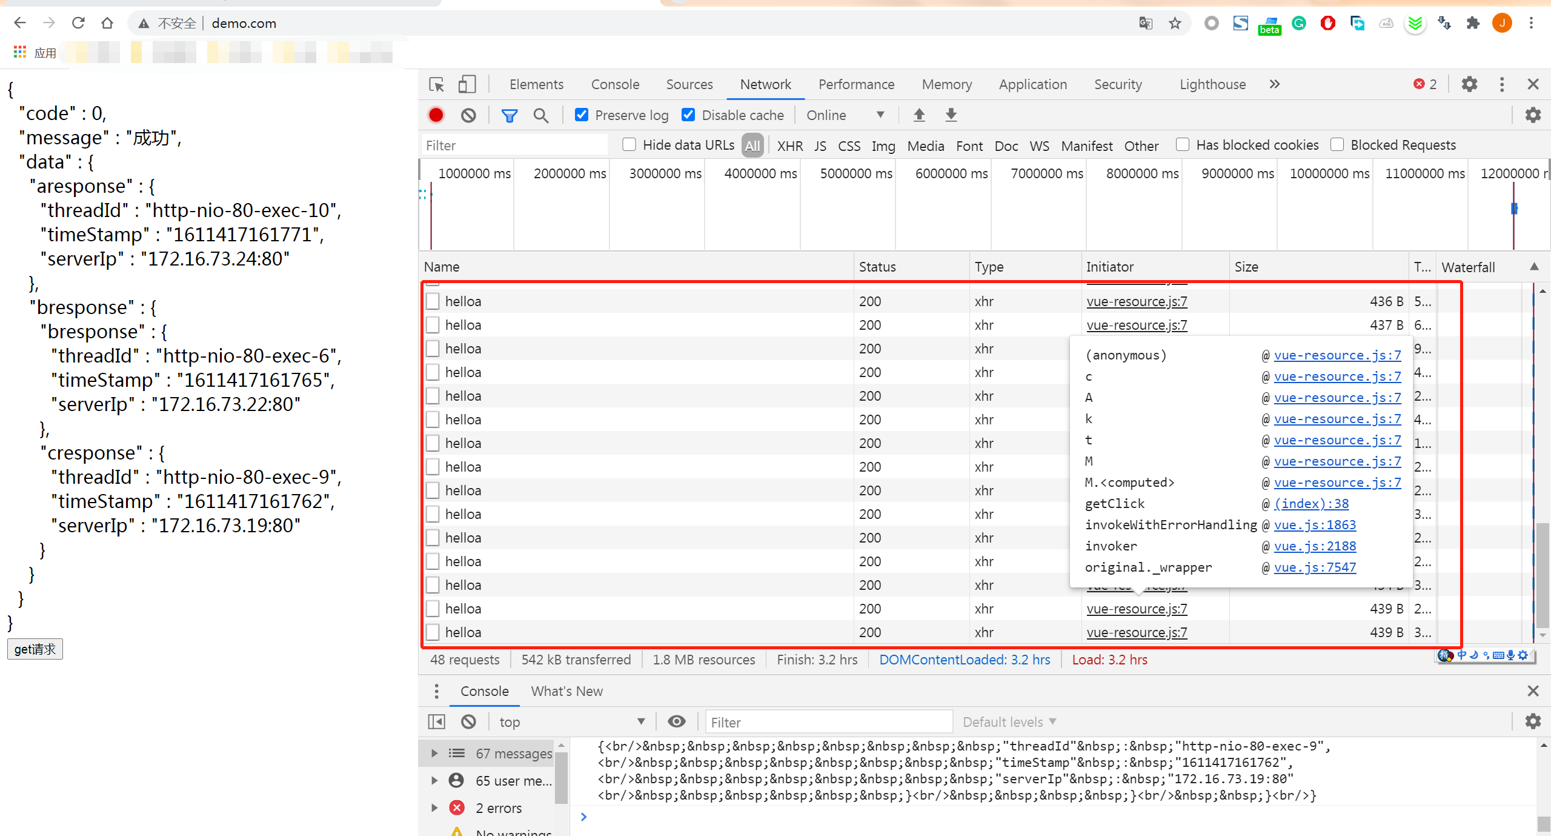Expand the 2 errors message group
This screenshot has height=836, width=1551.
pos(434,808)
